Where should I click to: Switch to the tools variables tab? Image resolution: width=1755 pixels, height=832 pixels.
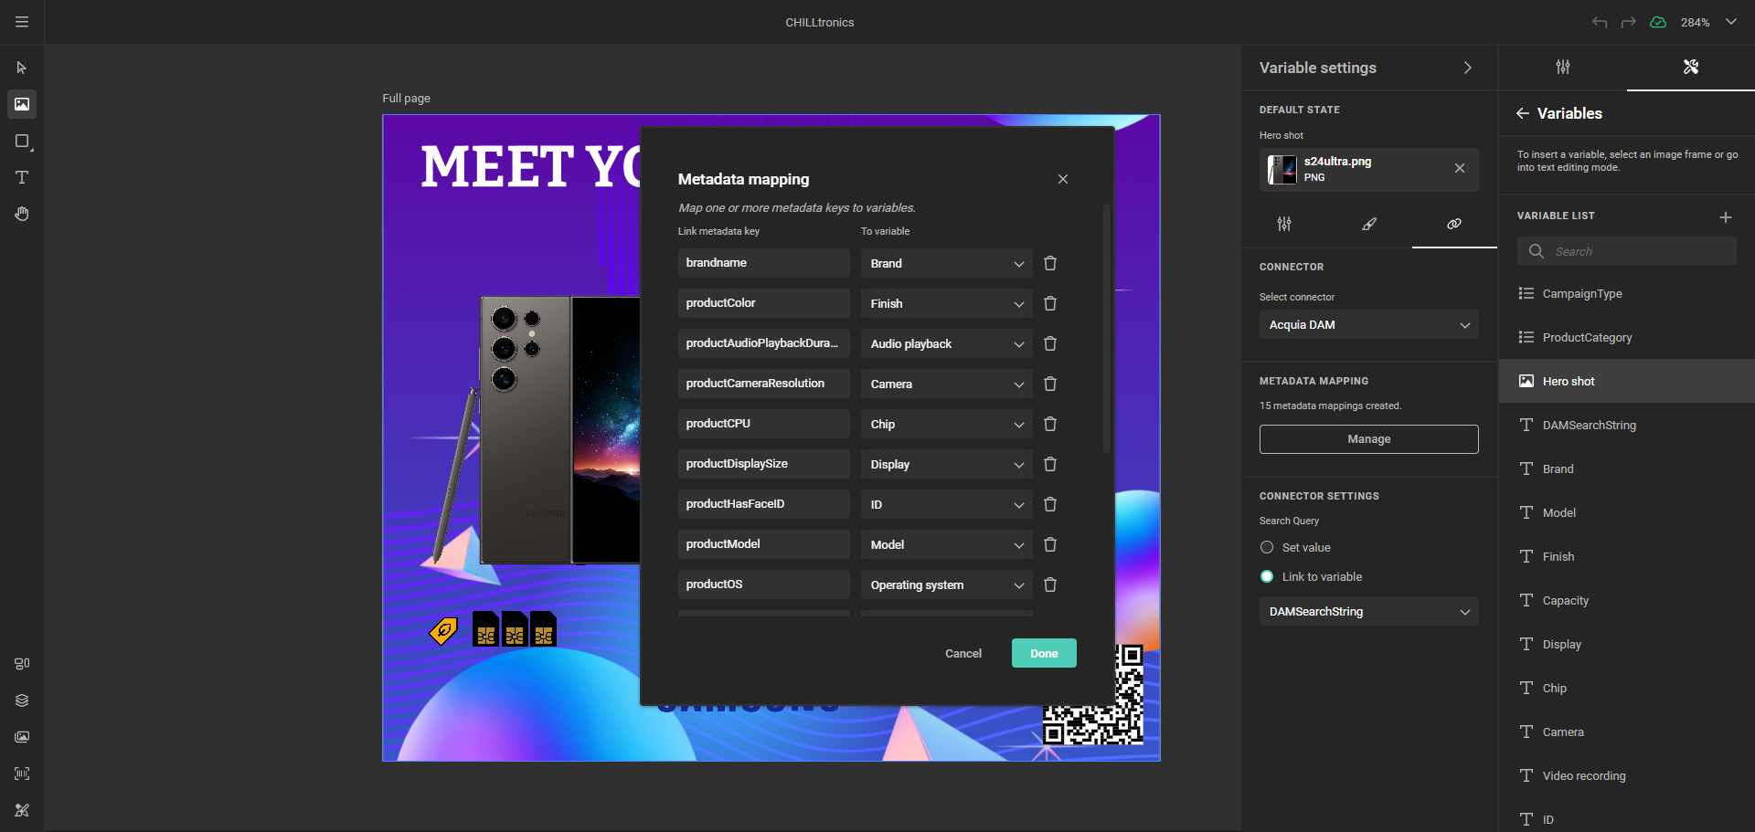tap(1691, 67)
